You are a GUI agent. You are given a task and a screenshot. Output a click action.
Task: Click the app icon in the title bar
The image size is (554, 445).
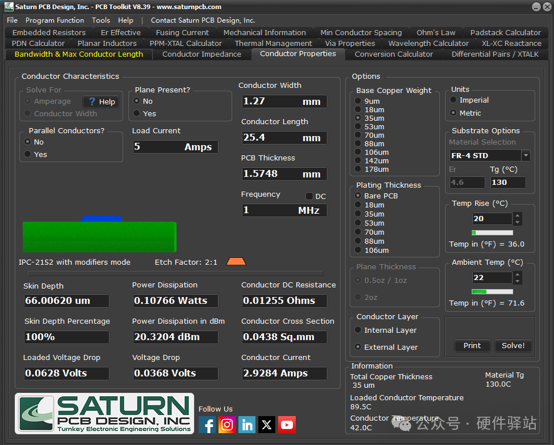click(9, 6)
